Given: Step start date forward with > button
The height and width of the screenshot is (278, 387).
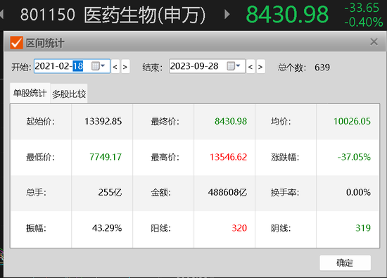Looking at the screenshot, I should [x=125, y=67].
